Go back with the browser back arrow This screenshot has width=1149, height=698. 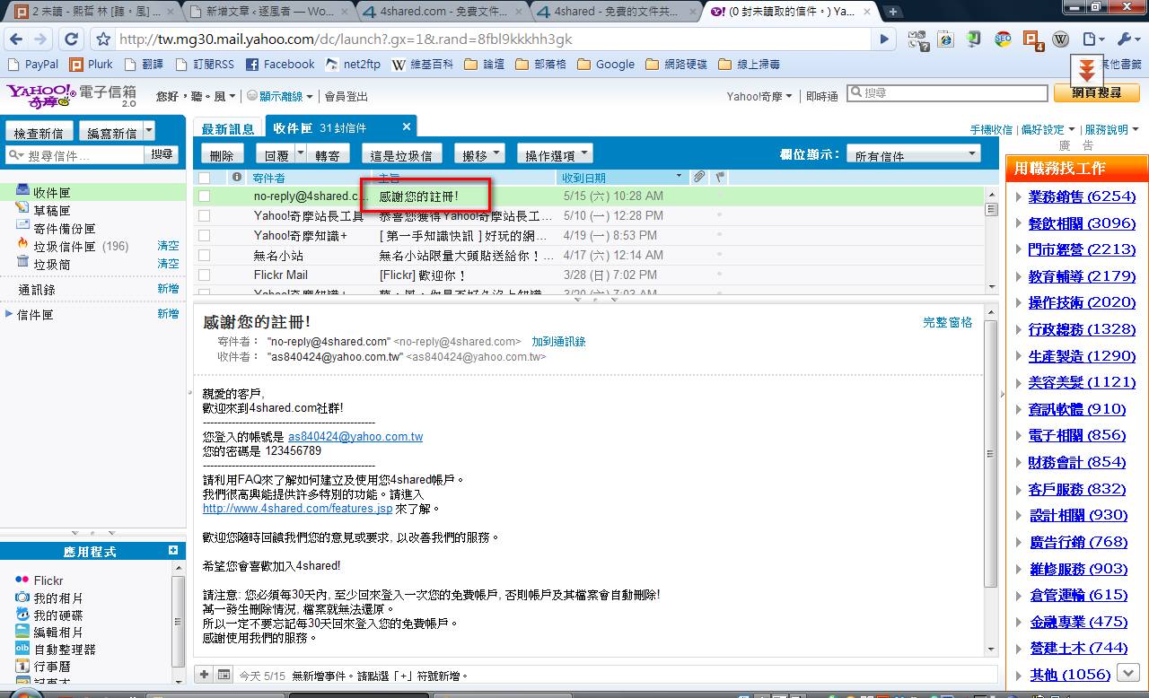coord(15,39)
